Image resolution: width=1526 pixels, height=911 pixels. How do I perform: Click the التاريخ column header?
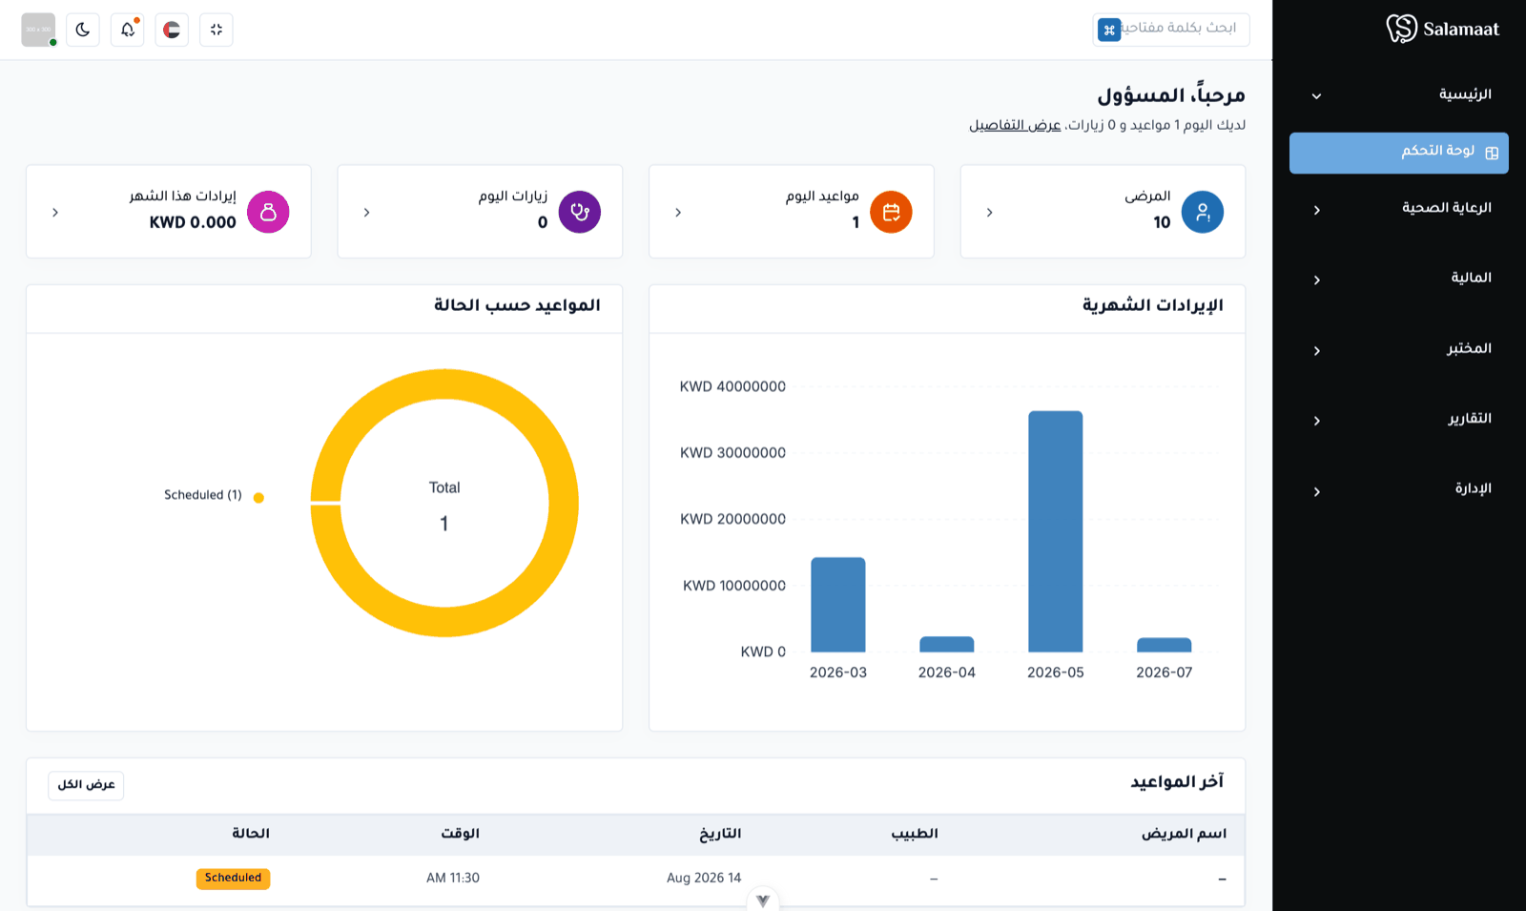pos(720,834)
